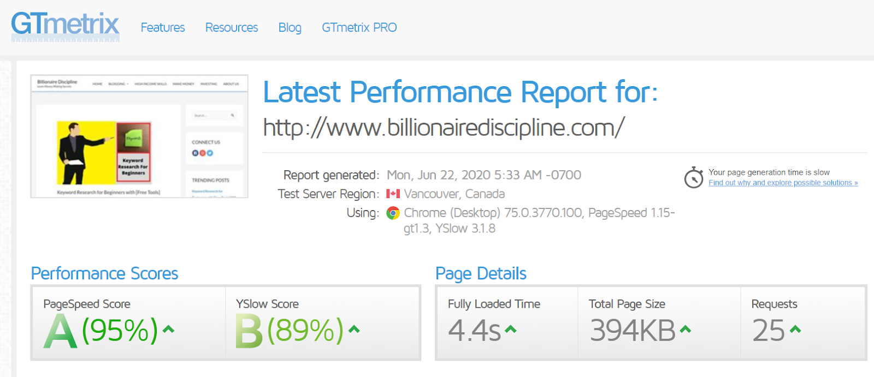This screenshot has width=874, height=377.
Task: Click the 'Total Page Size' label
Action: (627, 304)
